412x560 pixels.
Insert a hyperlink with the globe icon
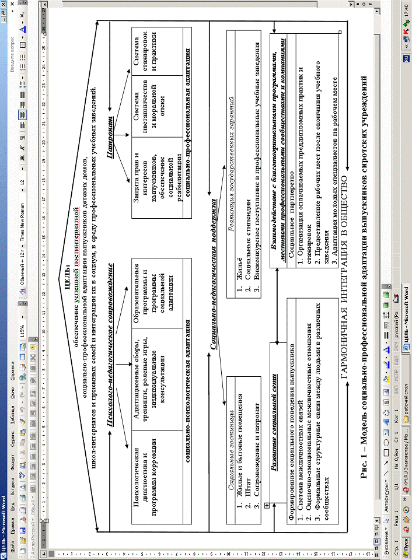tap(23, 377)
